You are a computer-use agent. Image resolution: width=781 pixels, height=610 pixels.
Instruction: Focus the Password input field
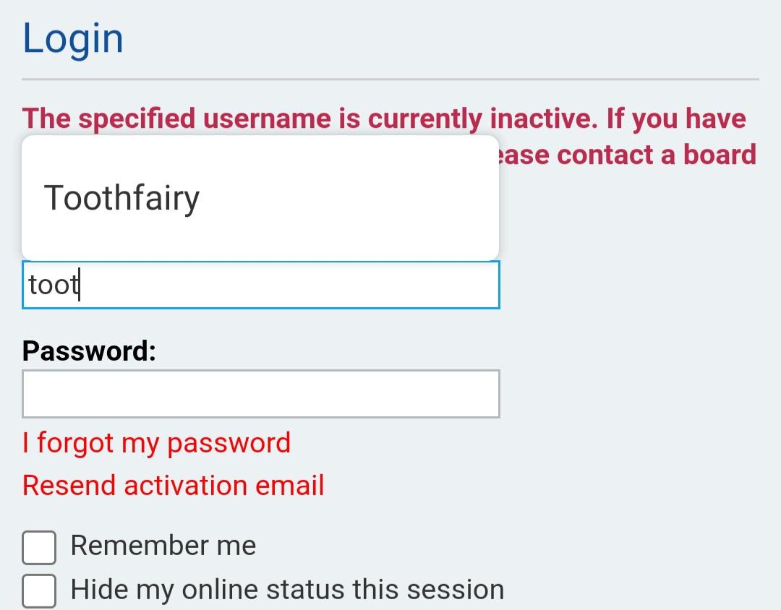click(260, 394)
